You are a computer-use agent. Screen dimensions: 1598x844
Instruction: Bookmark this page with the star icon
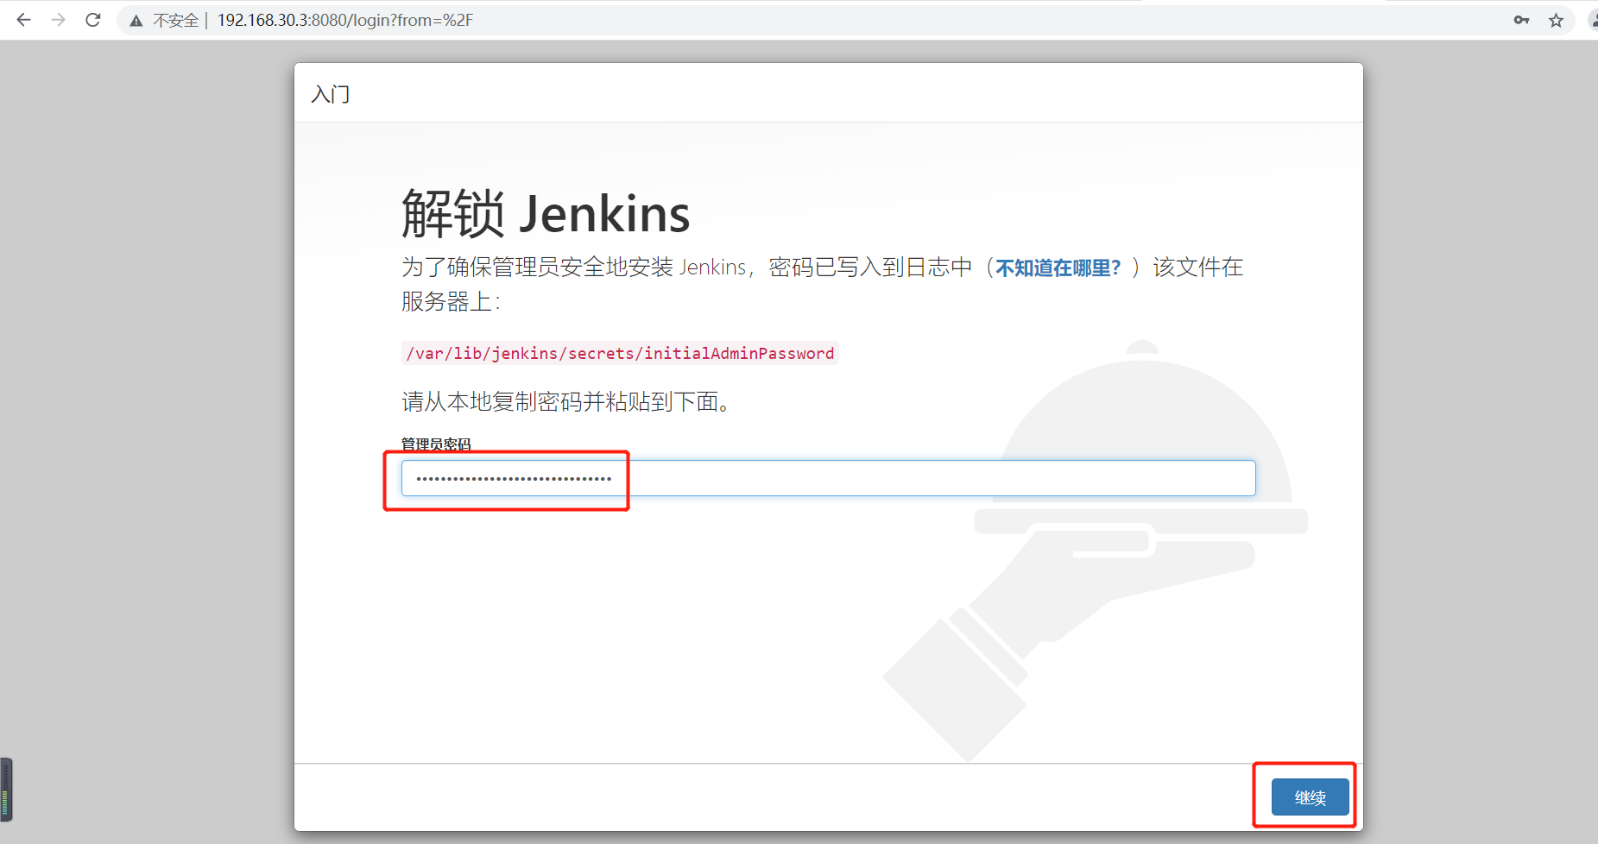click(1557, 19)
